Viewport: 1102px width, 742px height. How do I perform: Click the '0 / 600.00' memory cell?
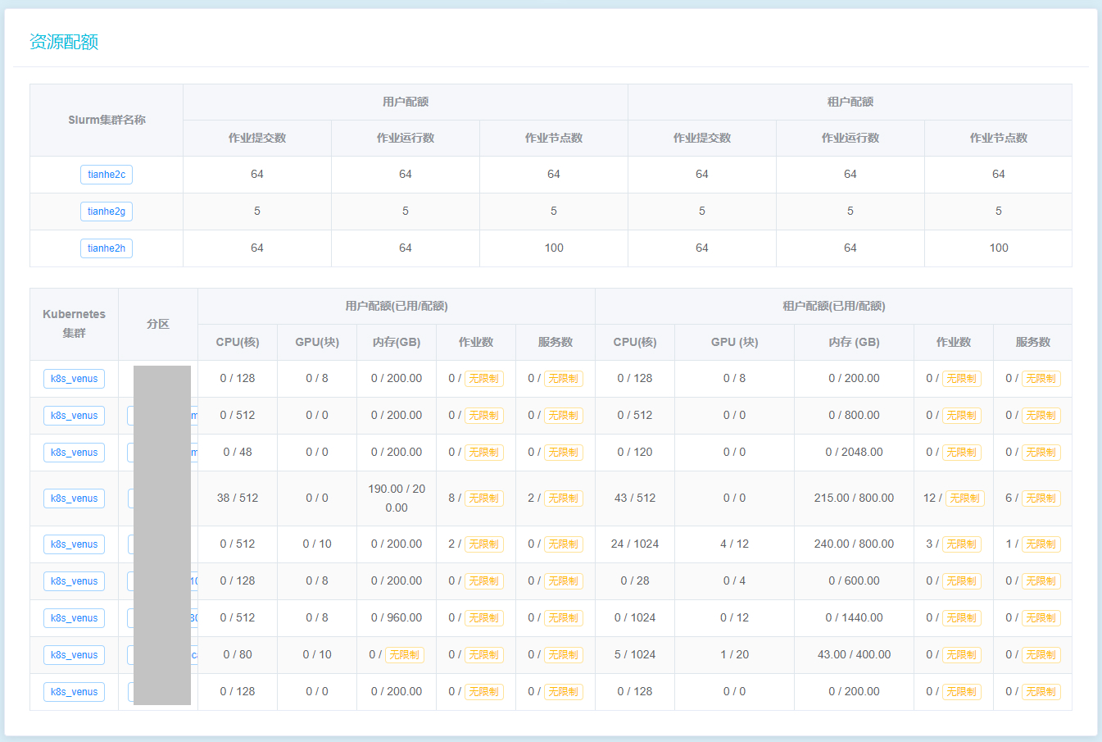tap(854, 580)
